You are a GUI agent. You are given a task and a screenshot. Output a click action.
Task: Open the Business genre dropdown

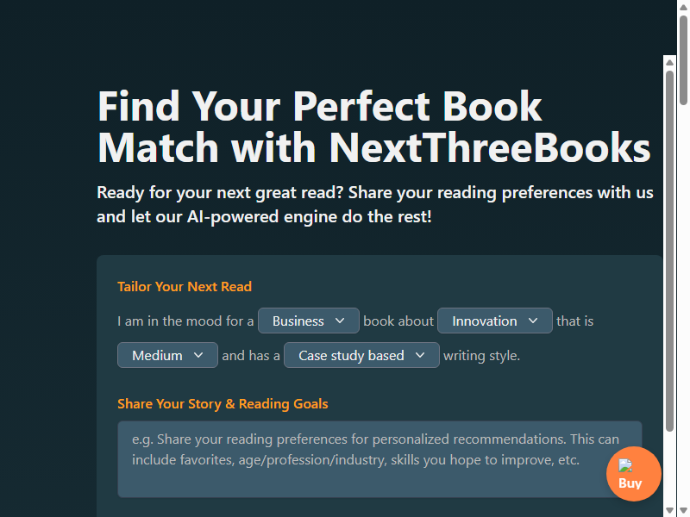click(308, 321)
